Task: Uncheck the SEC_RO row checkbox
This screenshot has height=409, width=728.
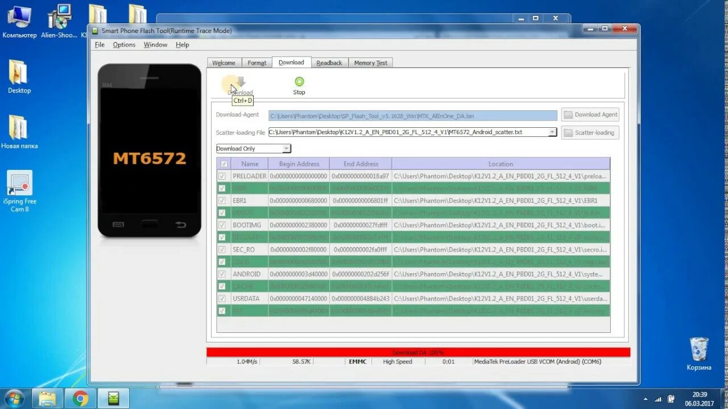Action: coord(222,249)
